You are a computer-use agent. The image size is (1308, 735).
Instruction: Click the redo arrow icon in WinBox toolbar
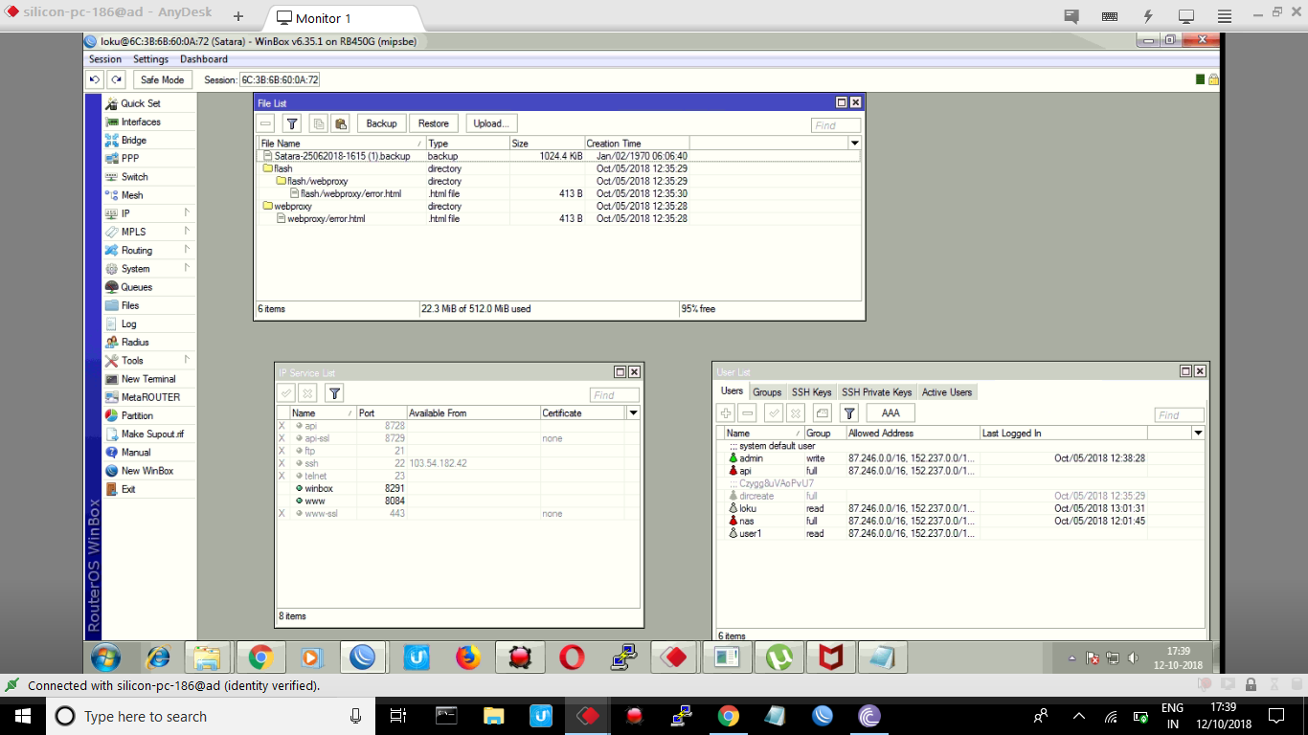coord(116,80)
